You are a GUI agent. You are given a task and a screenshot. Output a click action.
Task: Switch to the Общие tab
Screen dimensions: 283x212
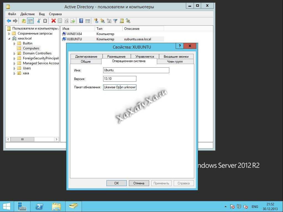[85, 62]
